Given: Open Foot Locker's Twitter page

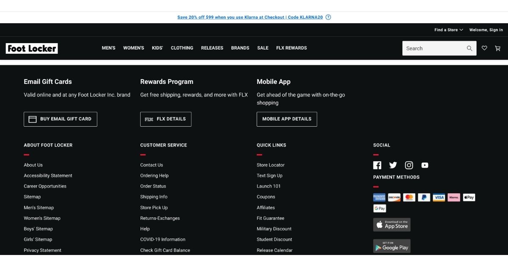Looking at the screenshot, I should [x=393, y=165].
